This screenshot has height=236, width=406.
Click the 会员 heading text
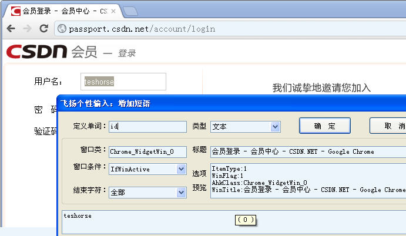coord(85,52)
